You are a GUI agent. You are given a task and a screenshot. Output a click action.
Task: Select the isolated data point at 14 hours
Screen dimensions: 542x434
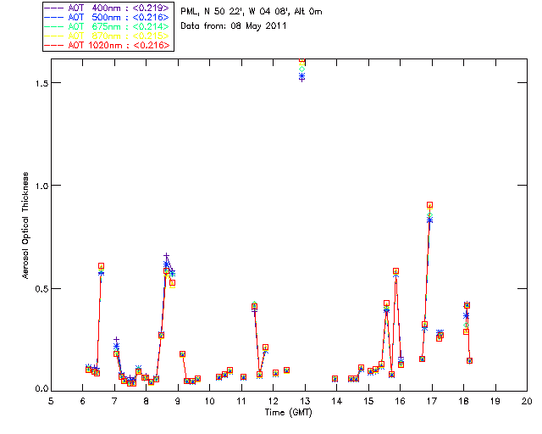335,379
